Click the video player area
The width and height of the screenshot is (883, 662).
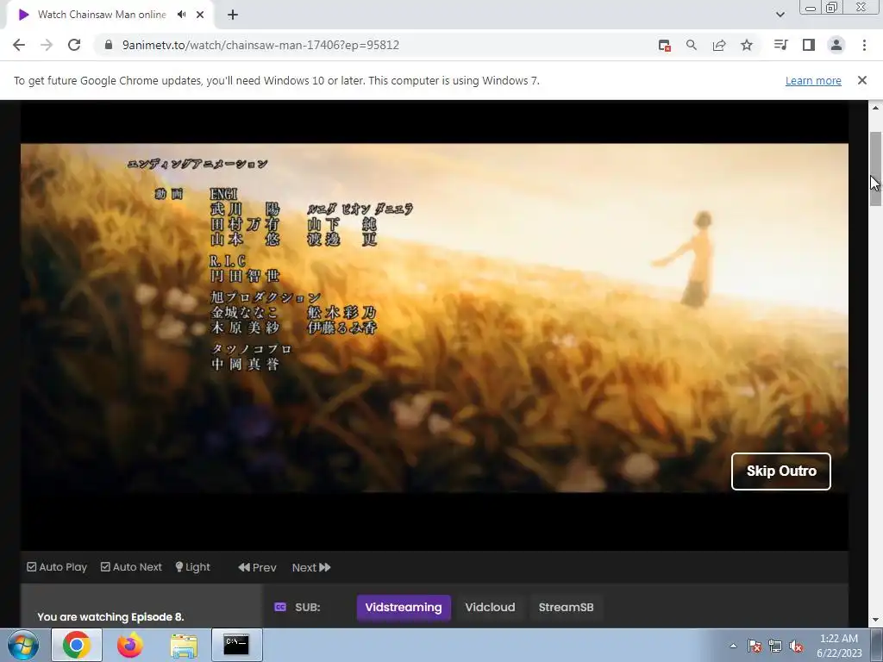coord(435,325)
